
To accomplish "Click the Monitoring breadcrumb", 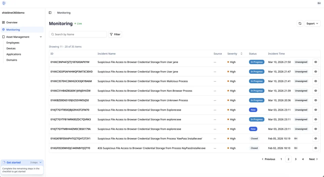I will 64,13.
